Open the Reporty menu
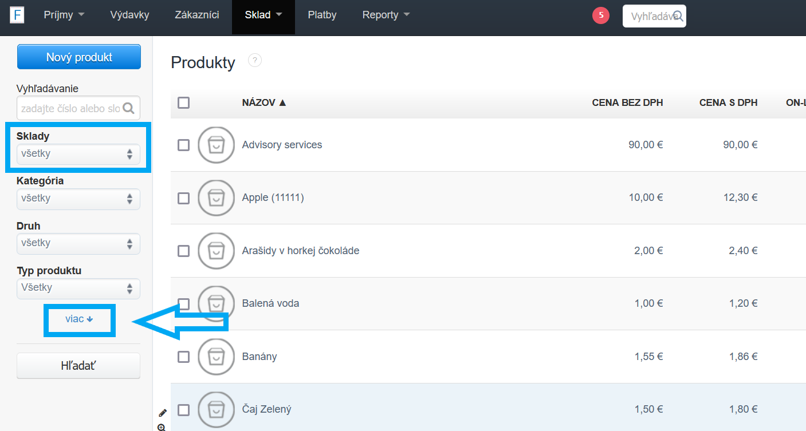Image resolution: width=806 pixels, height=431 pixels. (386, 15)
